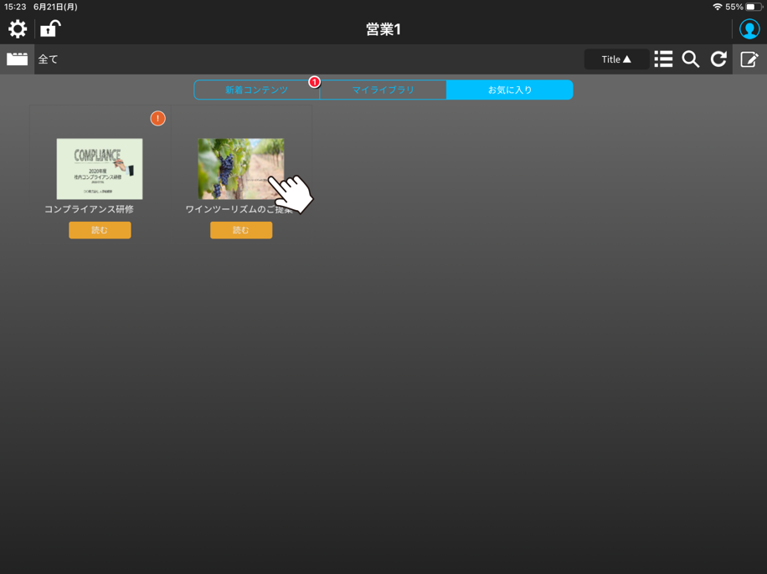Select the マイライブラリ tab
767x574 pixels.
383,90
